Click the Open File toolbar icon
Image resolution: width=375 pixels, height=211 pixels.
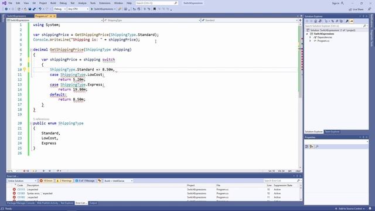coord(25,9)
